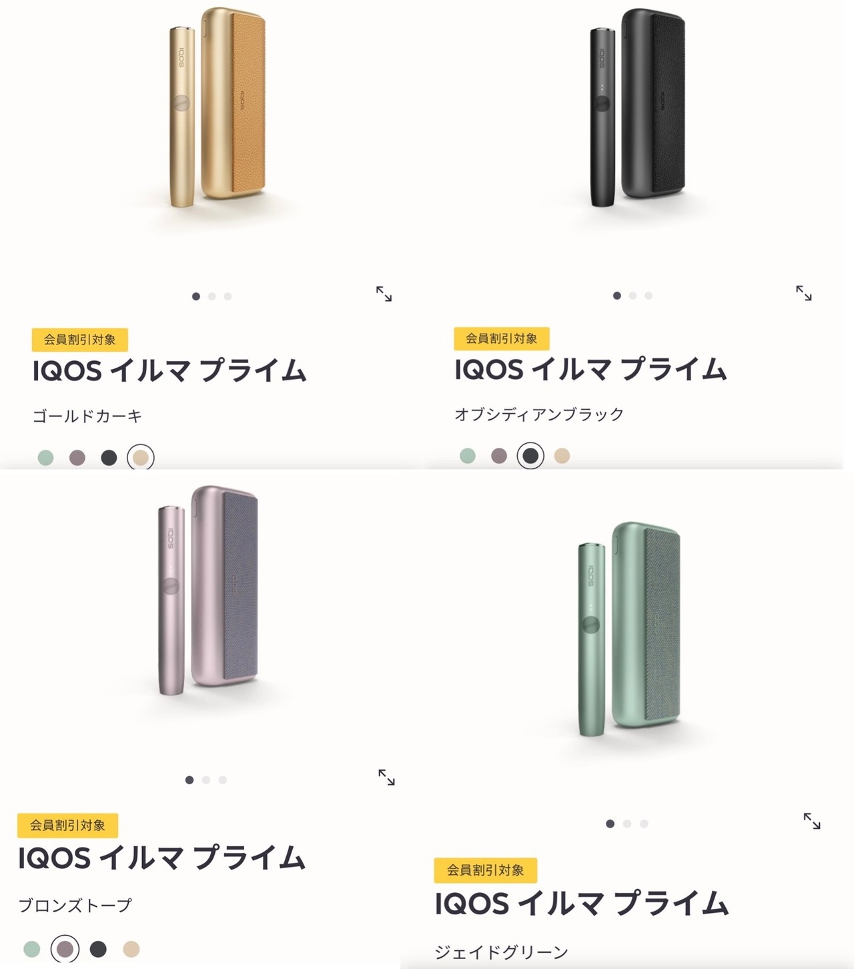Go to second slide of pink device carousel
The width and height of the screenshot is (854, 969).
coord(206,779)
